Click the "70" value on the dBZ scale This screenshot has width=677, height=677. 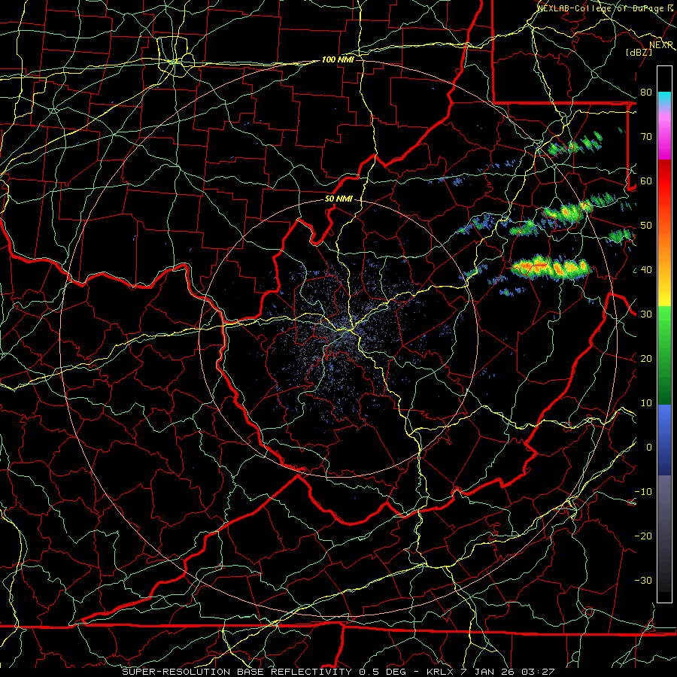click(x=646, y=136)
